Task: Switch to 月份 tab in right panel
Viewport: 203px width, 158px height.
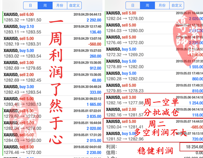Action: [x=162, y=5]
